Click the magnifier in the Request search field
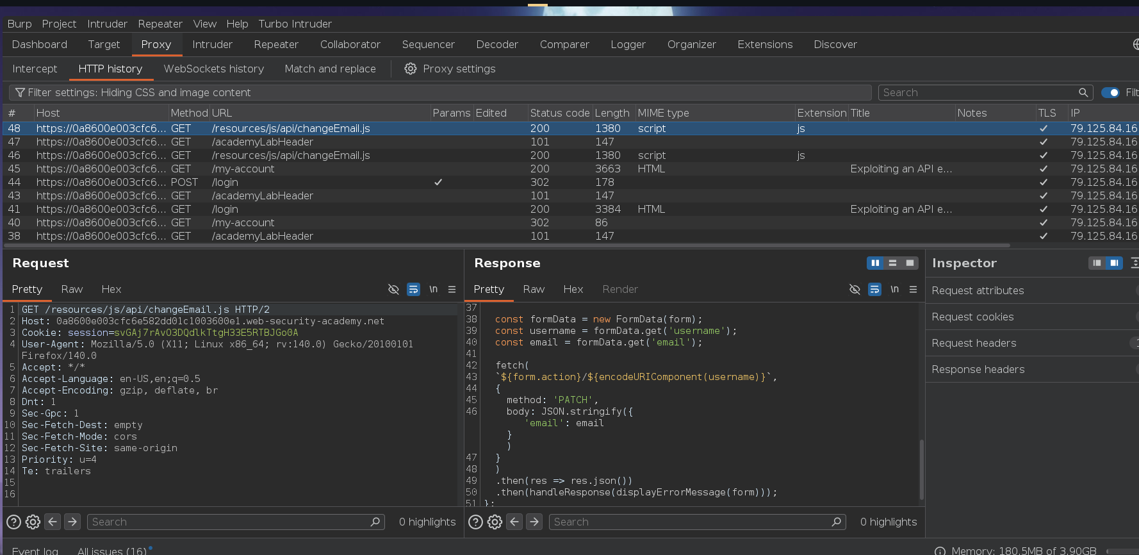The image size is (1139, 555). point(375,522)
